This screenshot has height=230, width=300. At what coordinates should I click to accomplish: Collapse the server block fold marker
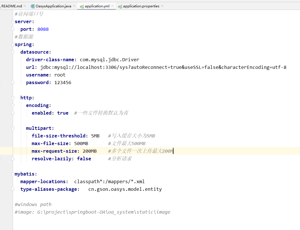pos(13,21)
